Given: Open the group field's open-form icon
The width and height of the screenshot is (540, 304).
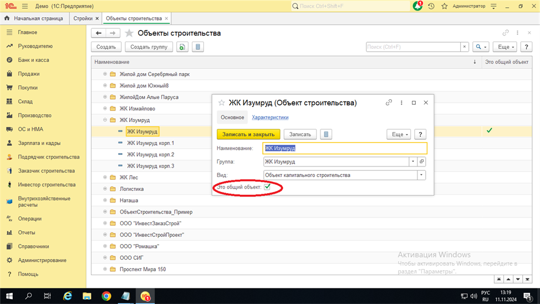Looking at the screenshot, I should [421, 162].
